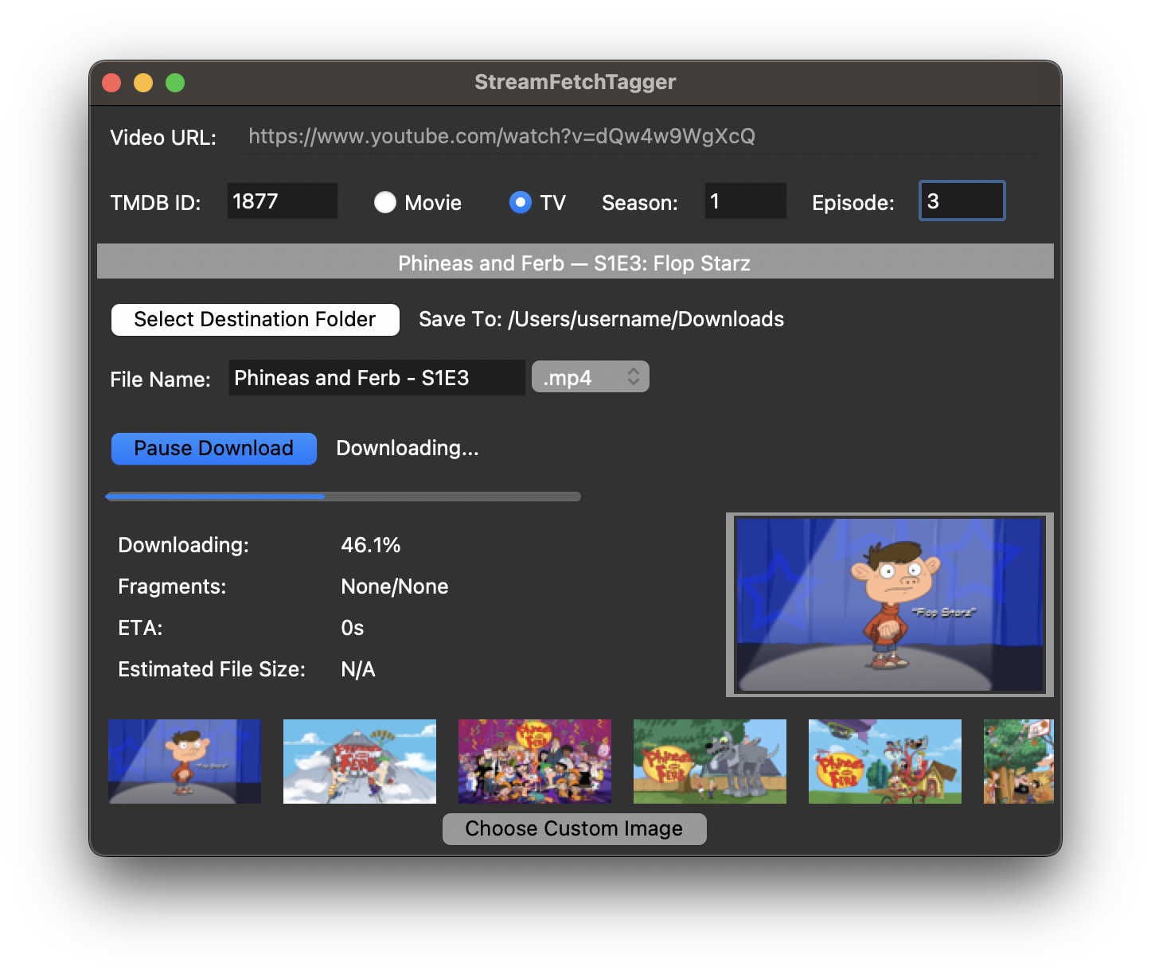Click the episode title banner Flop Starz

[575, 262]
